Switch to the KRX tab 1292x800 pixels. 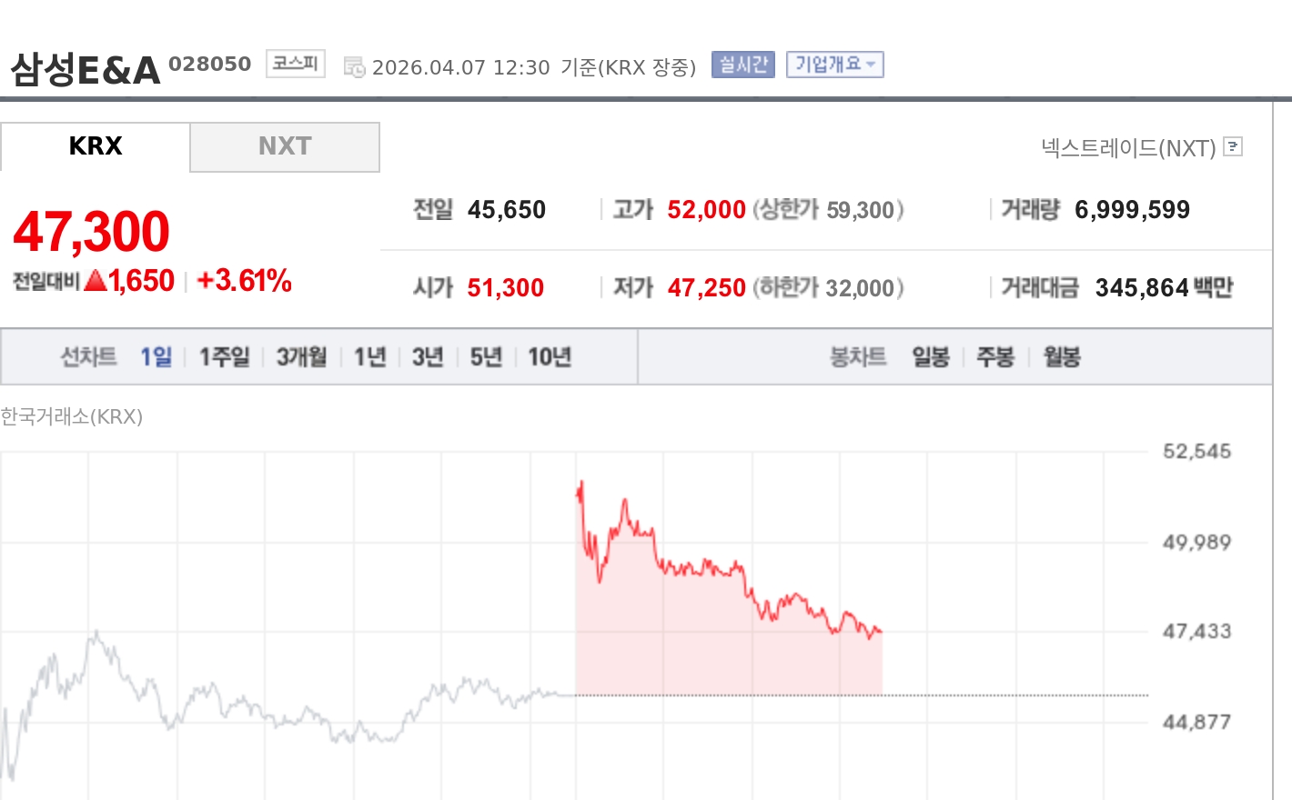pos(96,146)
